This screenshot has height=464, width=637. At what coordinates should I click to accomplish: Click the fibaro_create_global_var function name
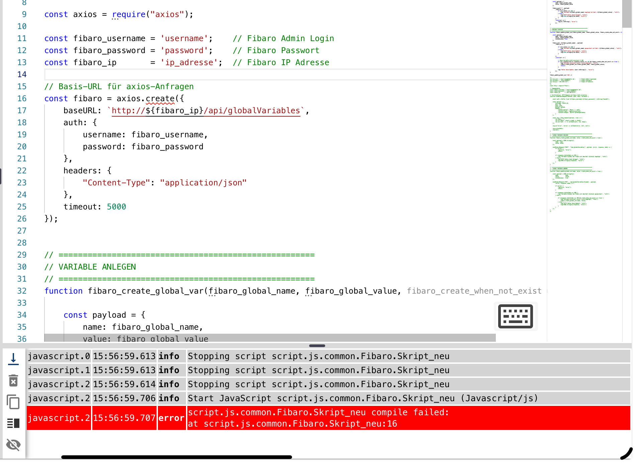pos(146,291)
